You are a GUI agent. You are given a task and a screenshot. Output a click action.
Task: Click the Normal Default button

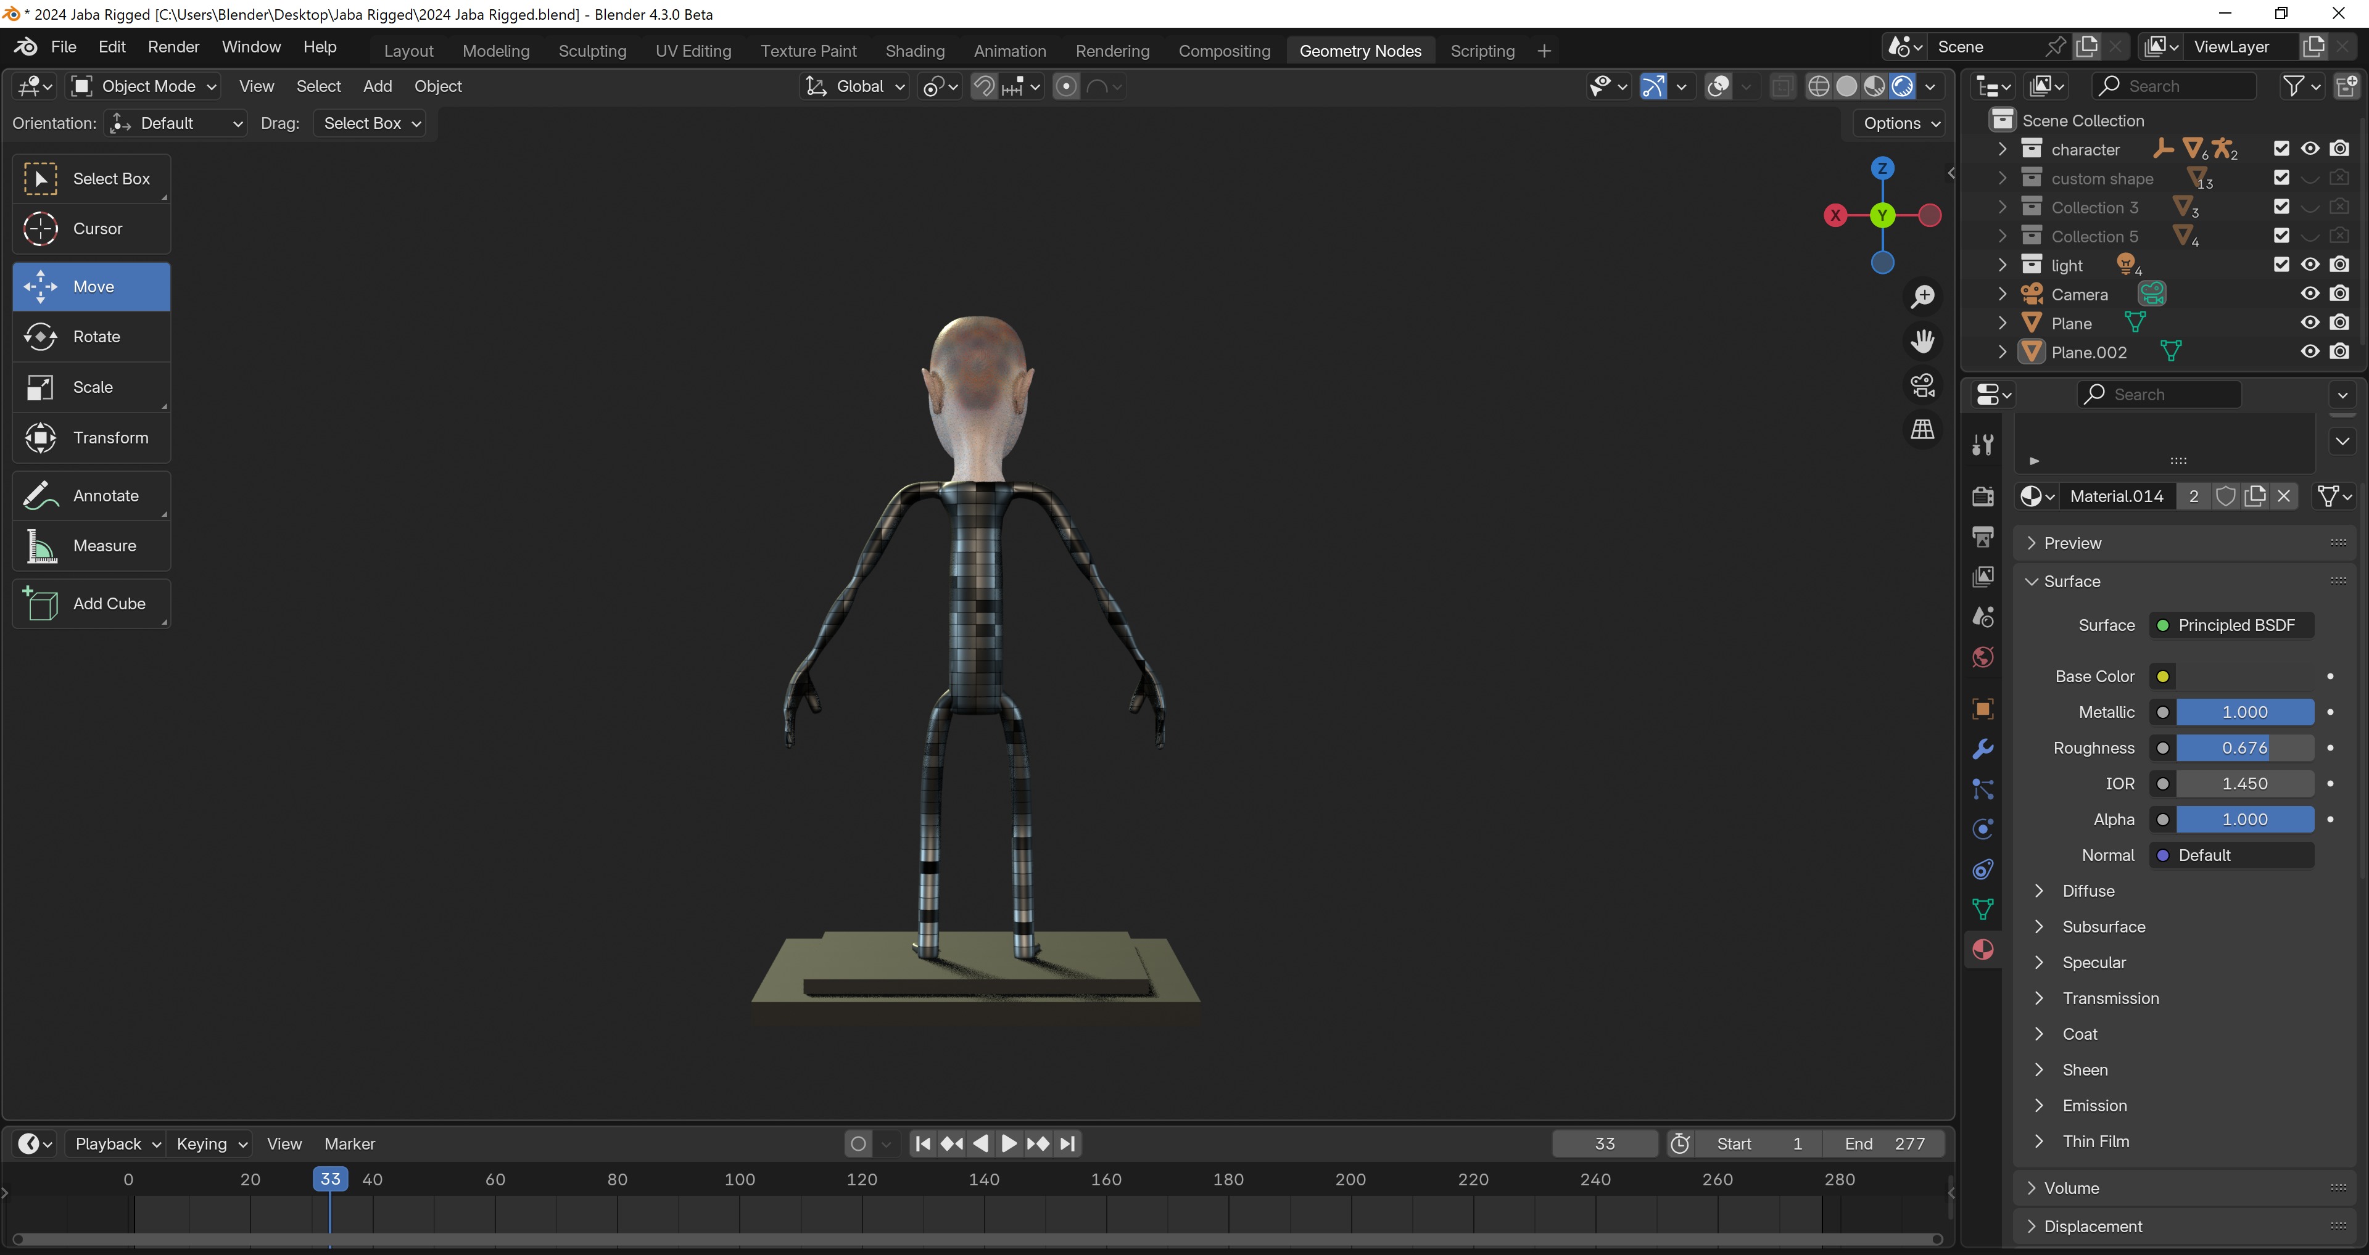[2231, 856]
